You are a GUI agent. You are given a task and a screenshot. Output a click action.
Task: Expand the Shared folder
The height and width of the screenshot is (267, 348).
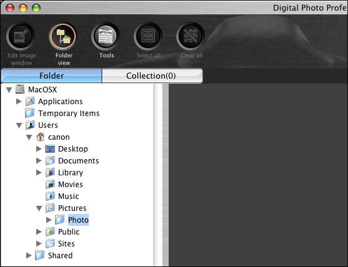click(29, 255)
